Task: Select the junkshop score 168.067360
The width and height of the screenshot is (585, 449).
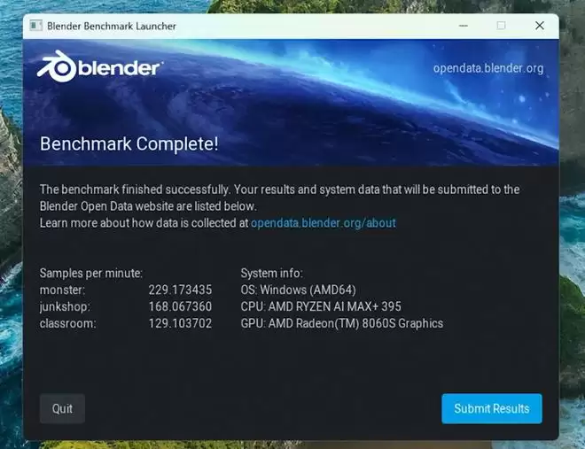Action: click(x=180, y=306)
